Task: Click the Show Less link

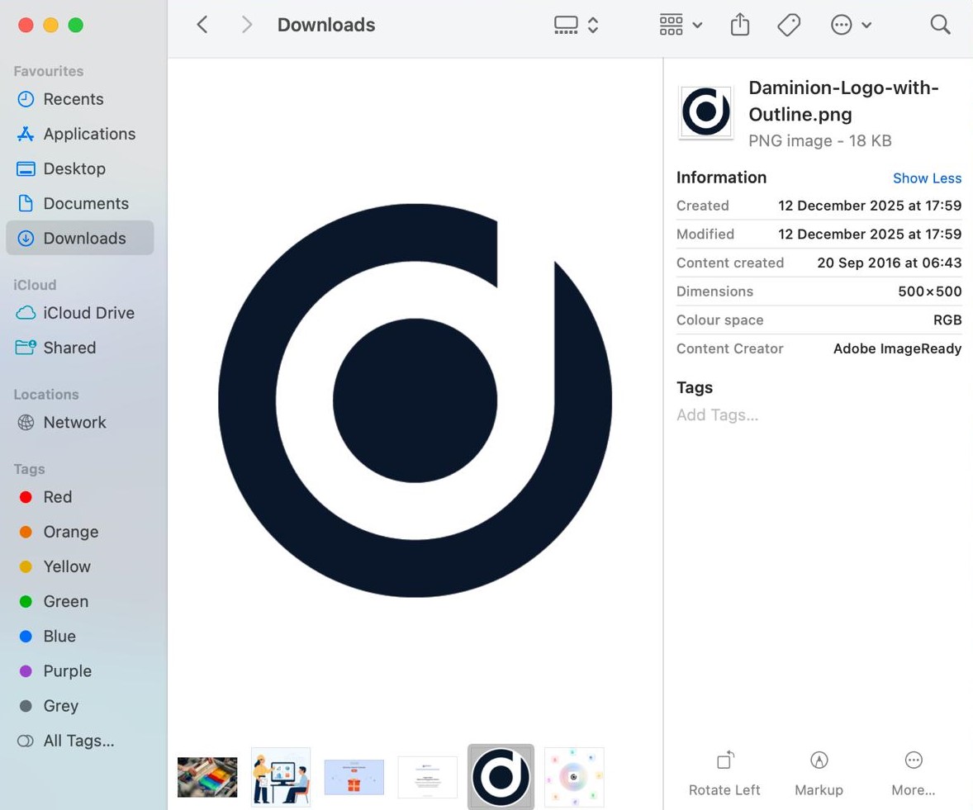Action: [x=927, y=178]
